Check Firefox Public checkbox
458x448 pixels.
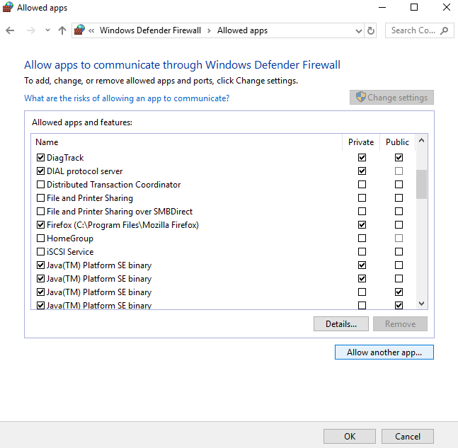point(399,224)
